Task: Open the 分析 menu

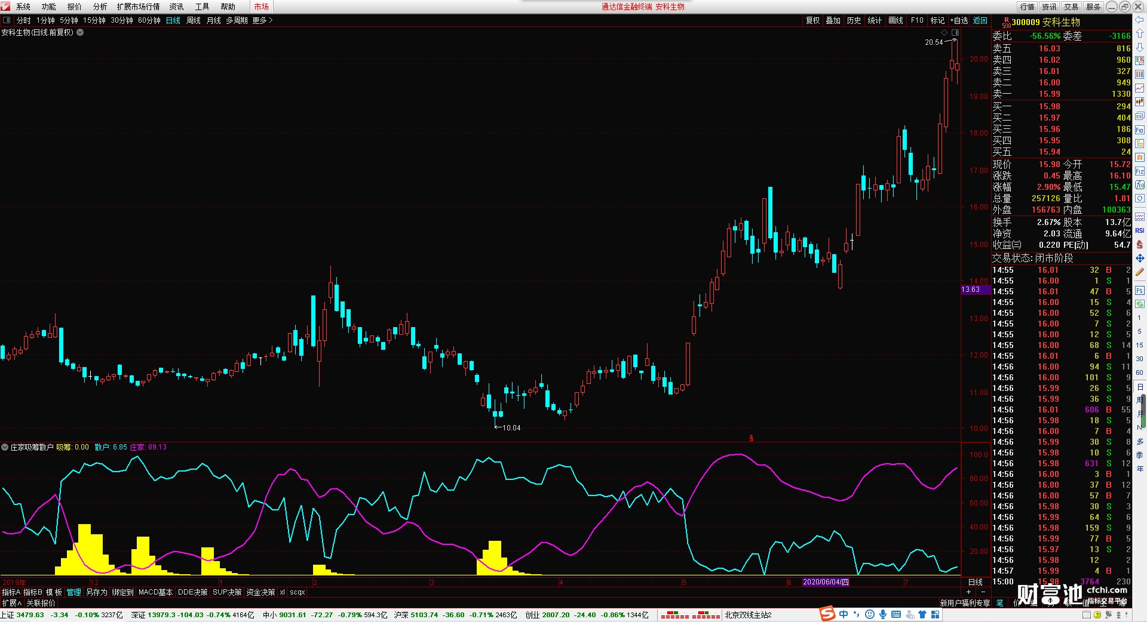Action: (100, 7)
